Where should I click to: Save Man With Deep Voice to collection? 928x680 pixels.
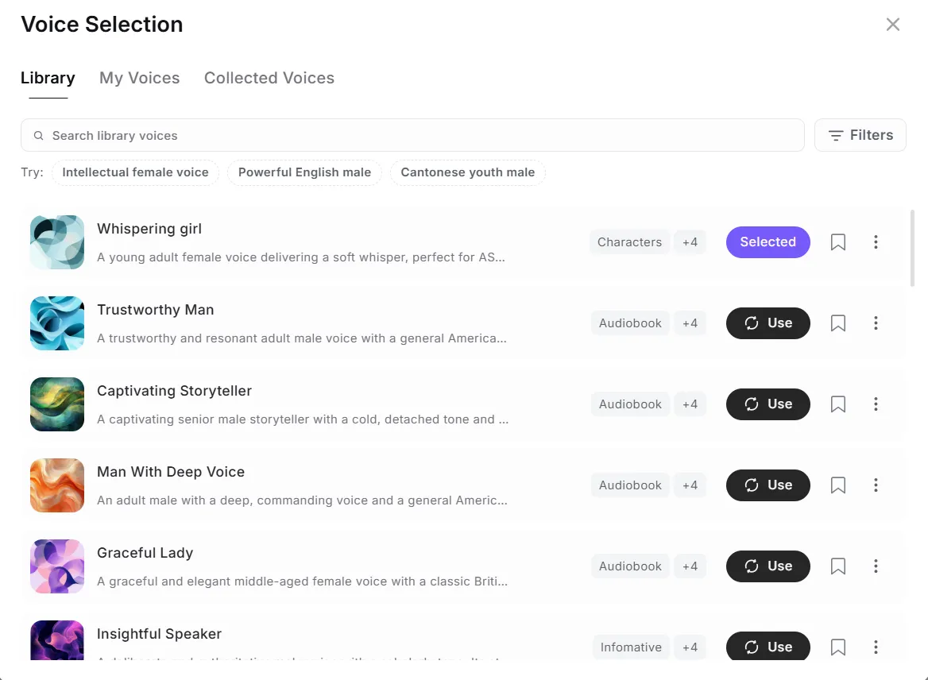837,485
